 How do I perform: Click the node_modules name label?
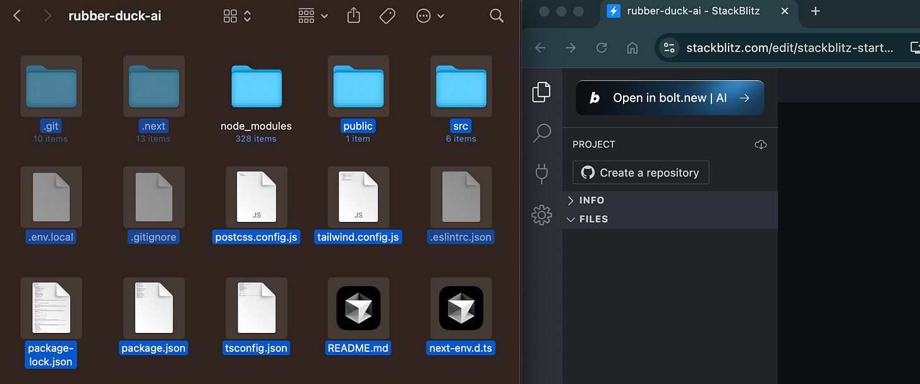pyautogui.click(x=256, y=126)
